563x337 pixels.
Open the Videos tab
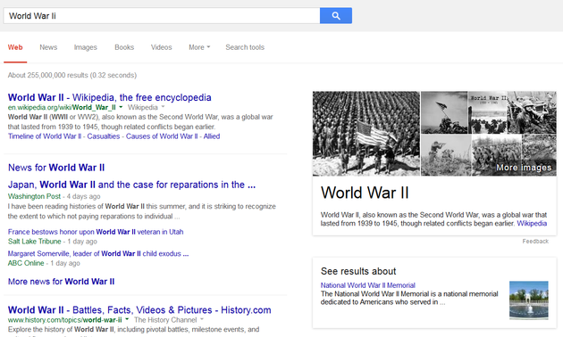(x=161, y=47)
